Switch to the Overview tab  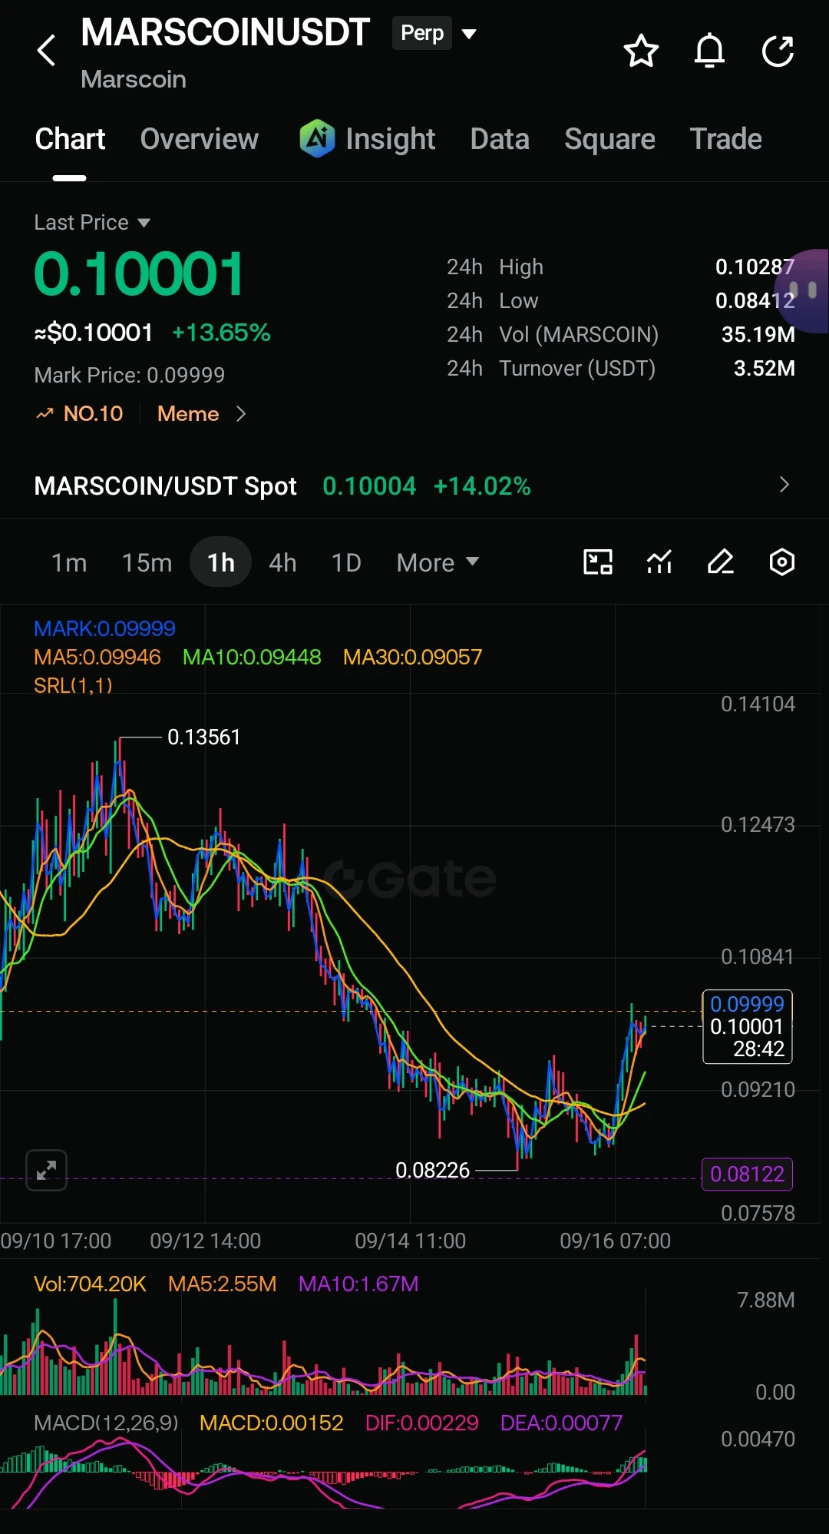(x=200, y=139)
